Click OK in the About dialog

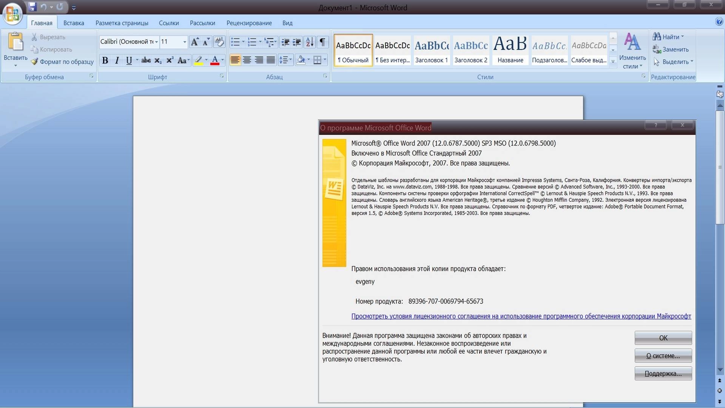pos(663,338)
